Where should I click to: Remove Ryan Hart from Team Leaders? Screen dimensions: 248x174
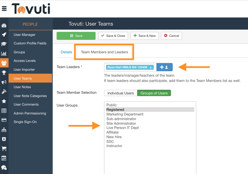coord(151,67)
